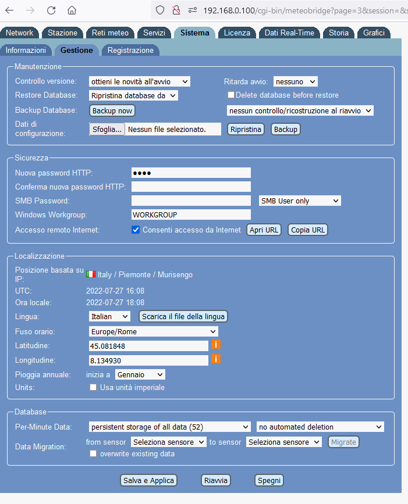Change Lingua dropdown from Italian
Screen dimensions: 408x504
[x=109, y=316]
